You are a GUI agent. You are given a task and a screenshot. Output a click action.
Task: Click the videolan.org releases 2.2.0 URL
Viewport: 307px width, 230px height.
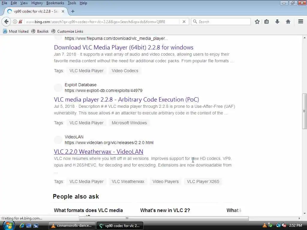[x=109, y=143]
